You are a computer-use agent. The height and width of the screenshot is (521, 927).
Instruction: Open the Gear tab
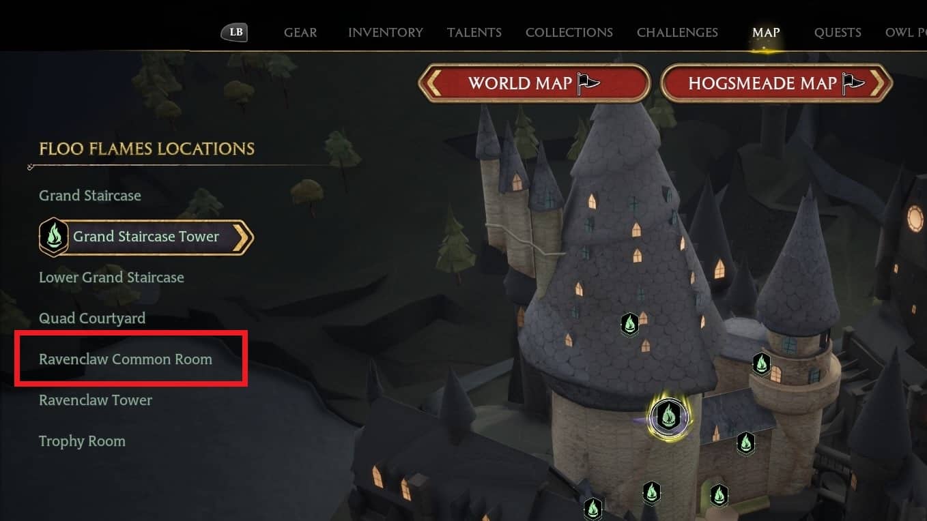(300, 32)
